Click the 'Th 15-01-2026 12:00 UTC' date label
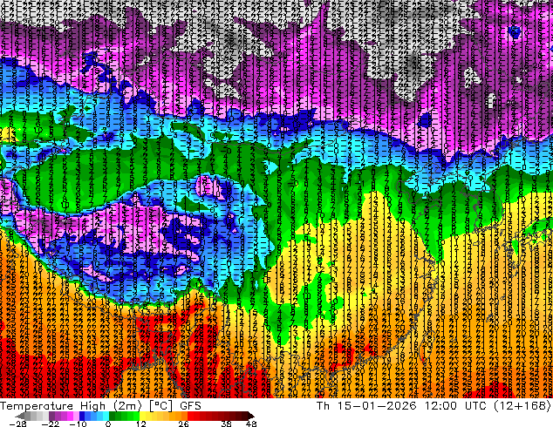Image resolution: width=553 pixels, height=427 pixels. 402,406
